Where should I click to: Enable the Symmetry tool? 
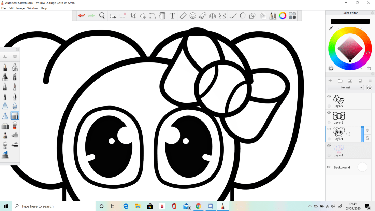222,16
